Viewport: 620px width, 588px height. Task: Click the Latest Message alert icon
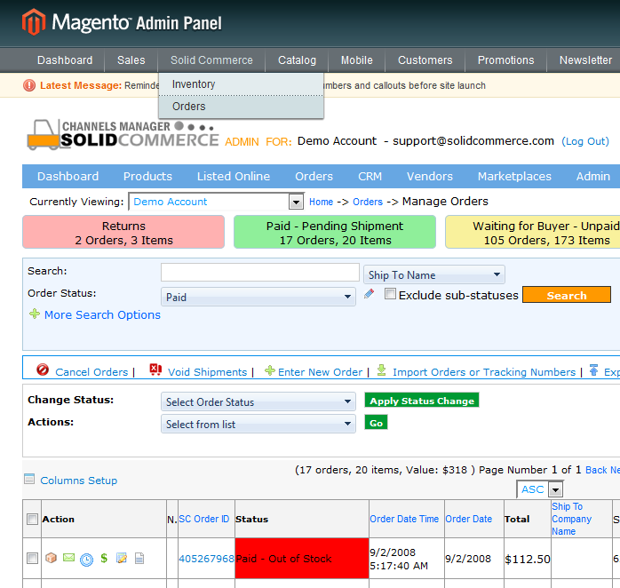[29, 85]
